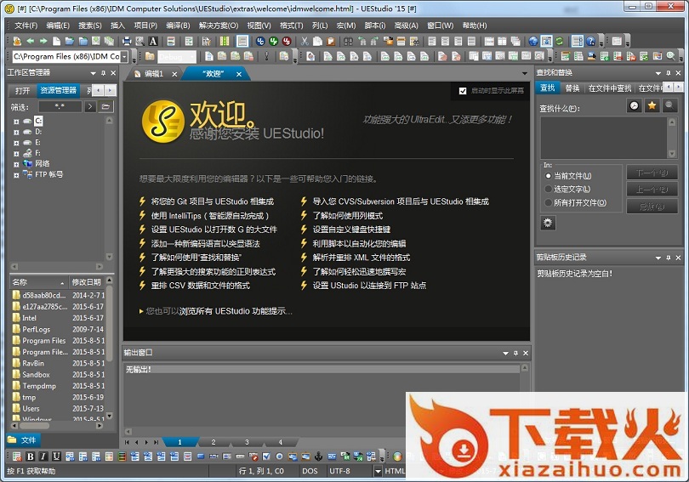Click the green Forward arrow in toolbar
689x482 pixels.
(43, 42)
